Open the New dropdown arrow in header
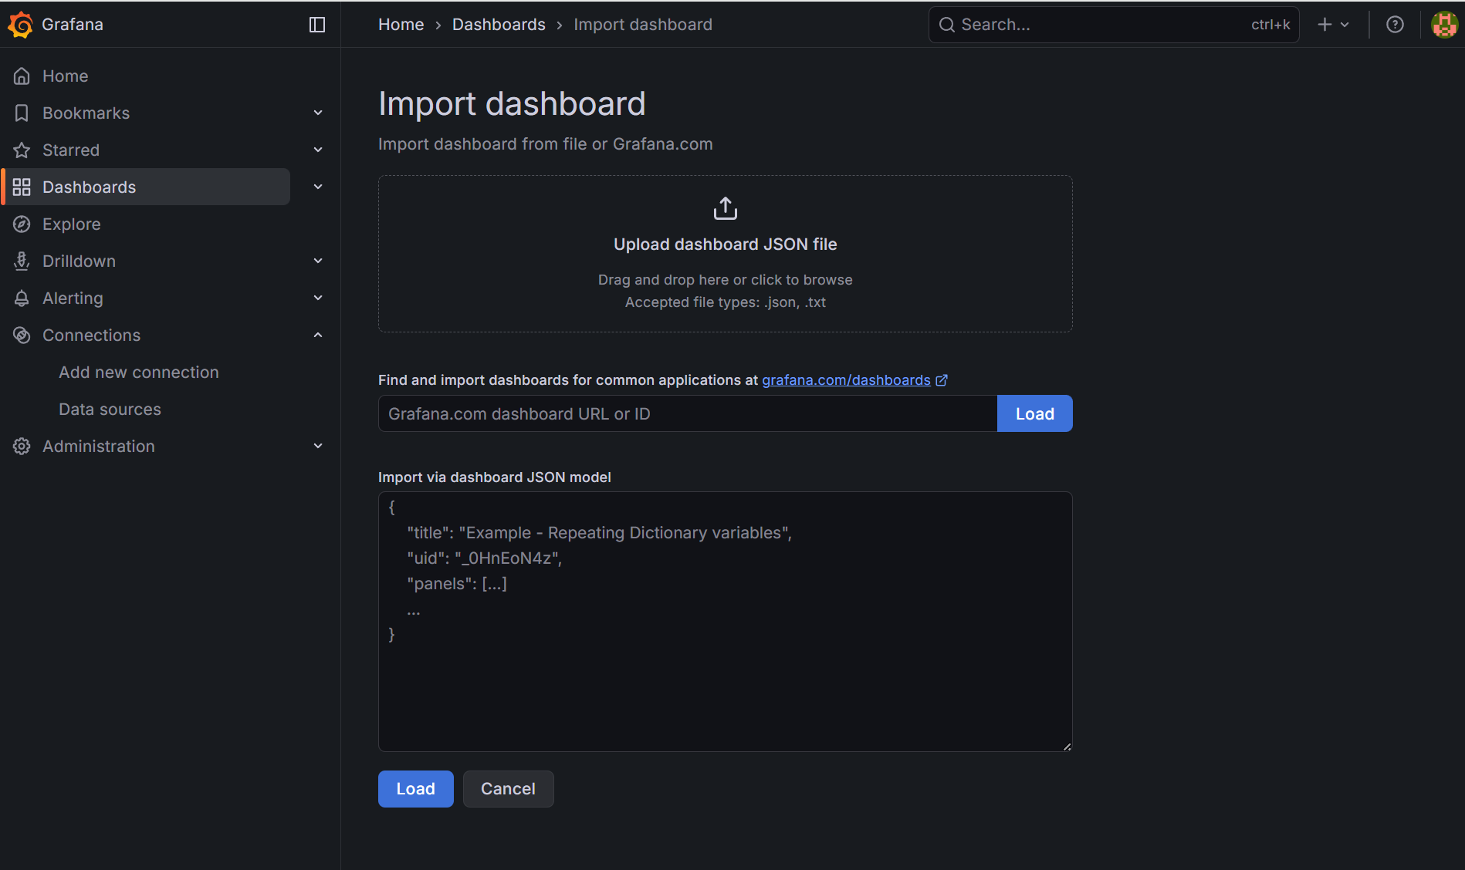1465x870 pixels. (1345, 25)
